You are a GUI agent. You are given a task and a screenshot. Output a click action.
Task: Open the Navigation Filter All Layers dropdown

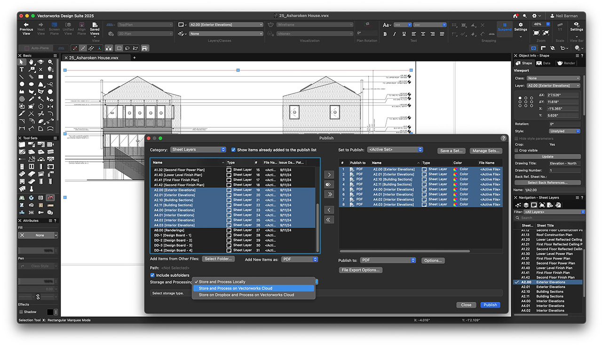[x=554, y=212]
